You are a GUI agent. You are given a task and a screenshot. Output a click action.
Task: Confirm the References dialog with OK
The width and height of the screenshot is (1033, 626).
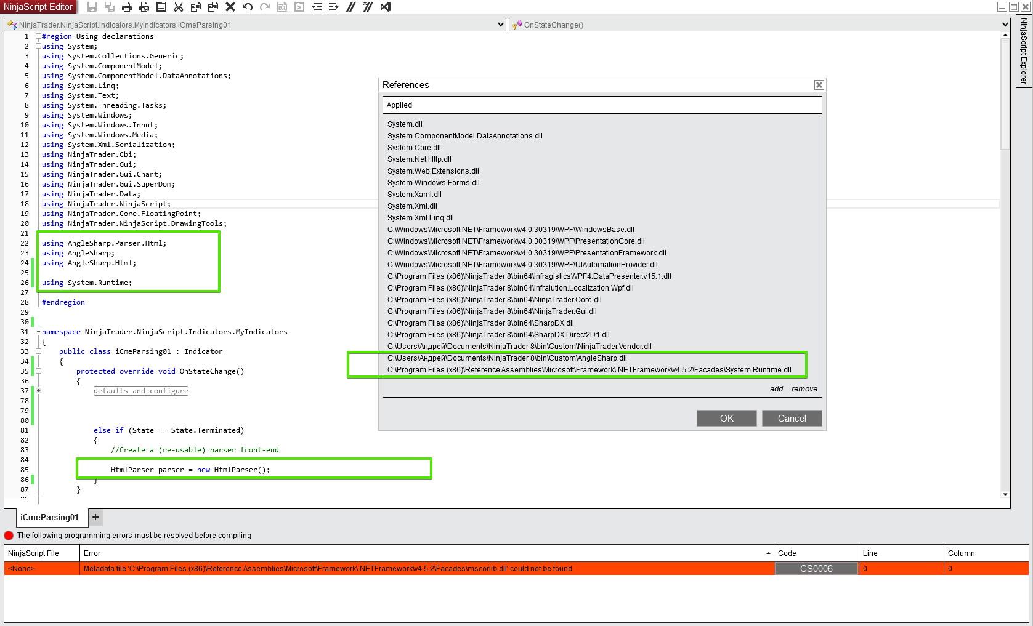[727, 419]
